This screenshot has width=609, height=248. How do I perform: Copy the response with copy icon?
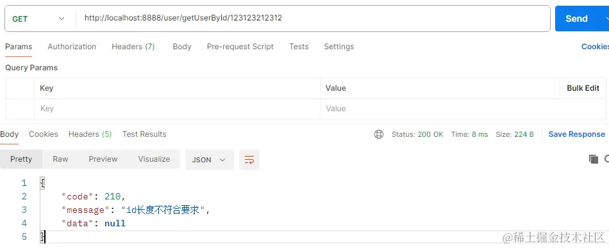point(594,159)
